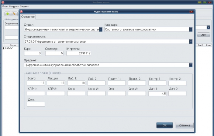
Task: Open the Выгрузка menu
Action: tap(14, 6)
